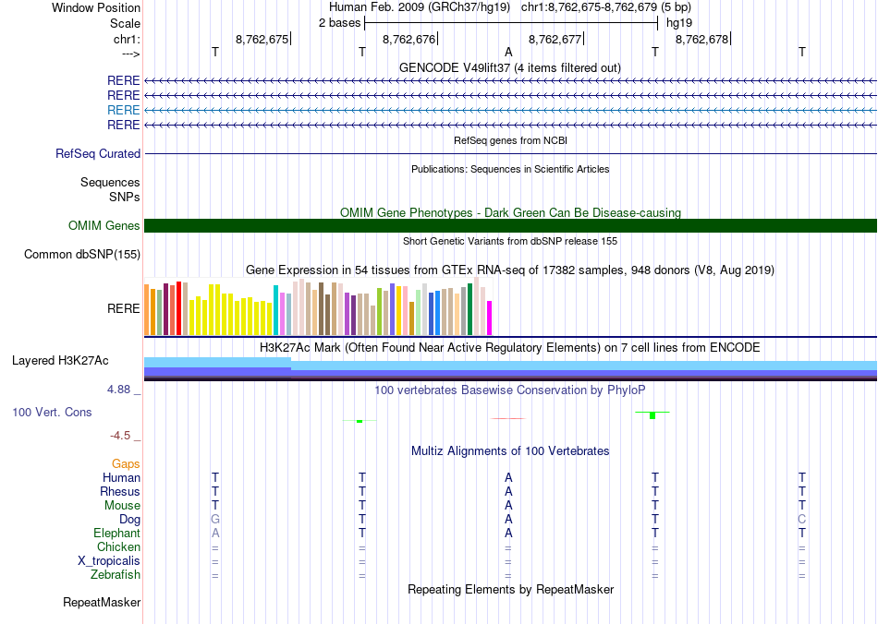Open the GTEx Gene Expression track title
The image size is (878, 624).
coord(510,270)
